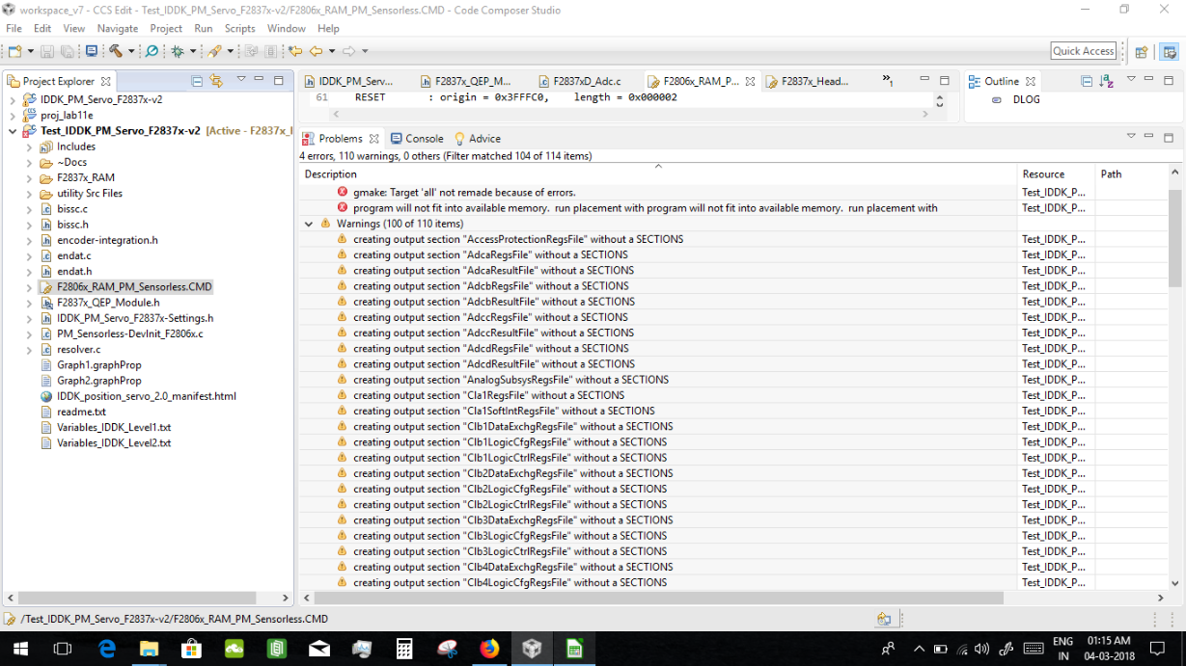Click the alphabetical sort icon in Outline view
Viewport: 1186px width, 666px height.
[x=1106, y=81]
